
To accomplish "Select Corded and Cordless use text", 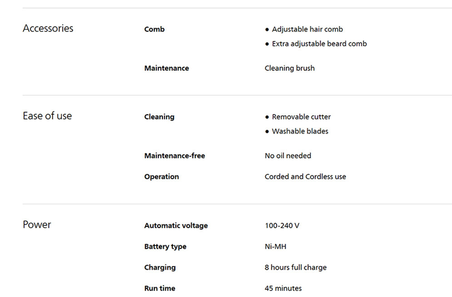I will pos(305,176).
